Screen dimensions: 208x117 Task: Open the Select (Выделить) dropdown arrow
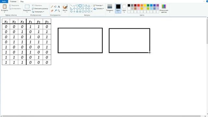pos(27,12)
